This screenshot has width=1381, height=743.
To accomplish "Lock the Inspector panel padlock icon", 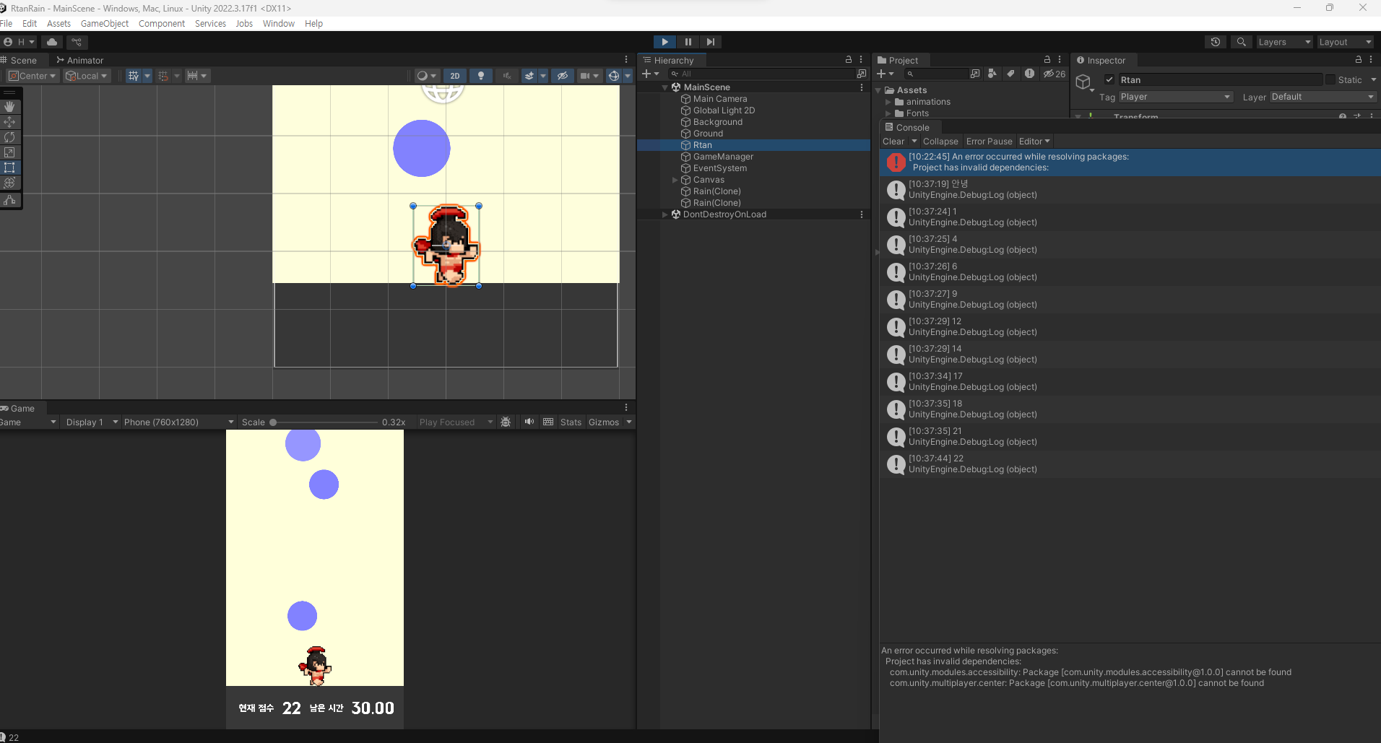I will point(1359,60).
